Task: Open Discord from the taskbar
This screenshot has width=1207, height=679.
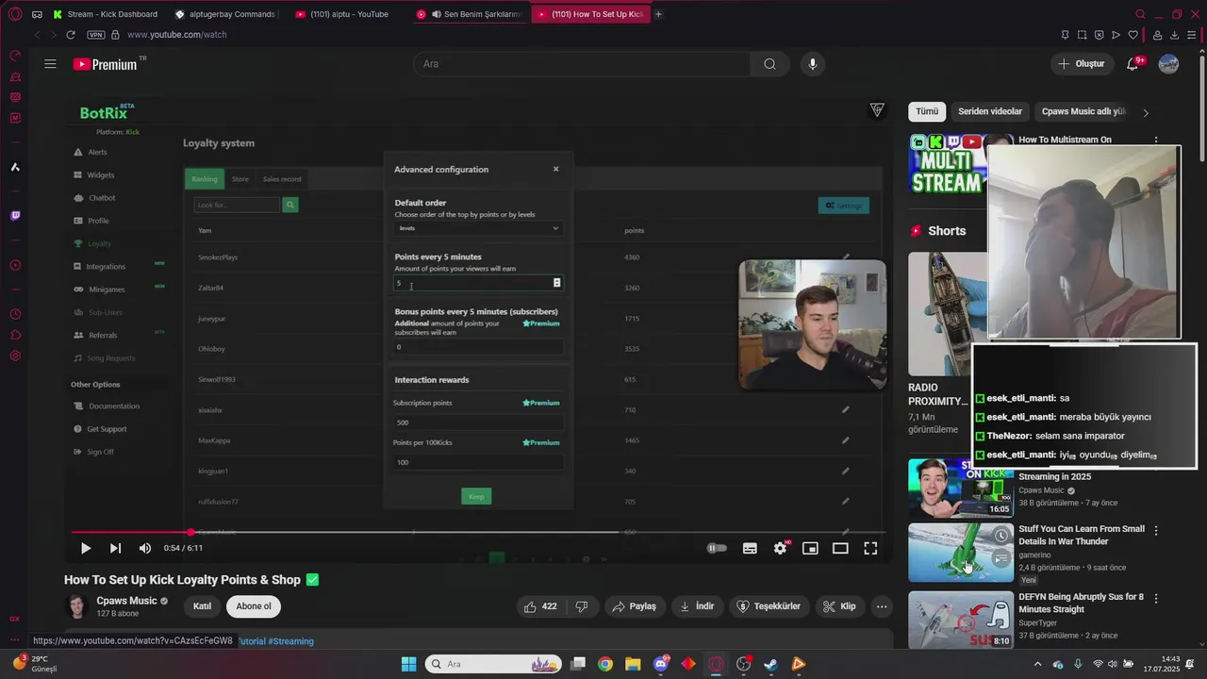Action: pyautogui.click(x=661, y=664)
